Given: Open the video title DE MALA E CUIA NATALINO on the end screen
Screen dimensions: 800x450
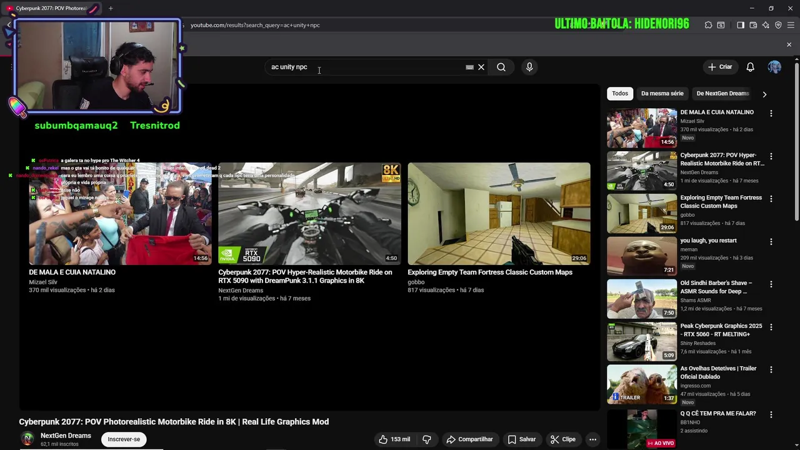Looking at the screenshot, I should pyautogui.click(x=72, y=272).
